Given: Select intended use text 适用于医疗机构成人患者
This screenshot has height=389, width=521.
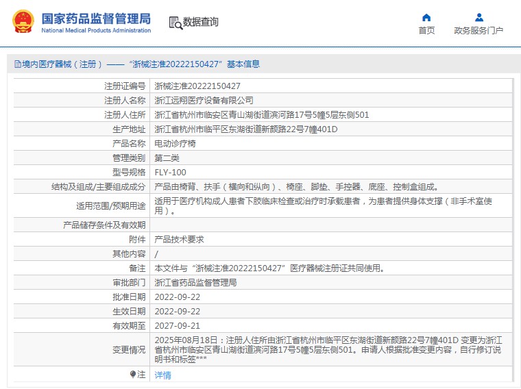Looking at the screenshot, I should (324, 205).
